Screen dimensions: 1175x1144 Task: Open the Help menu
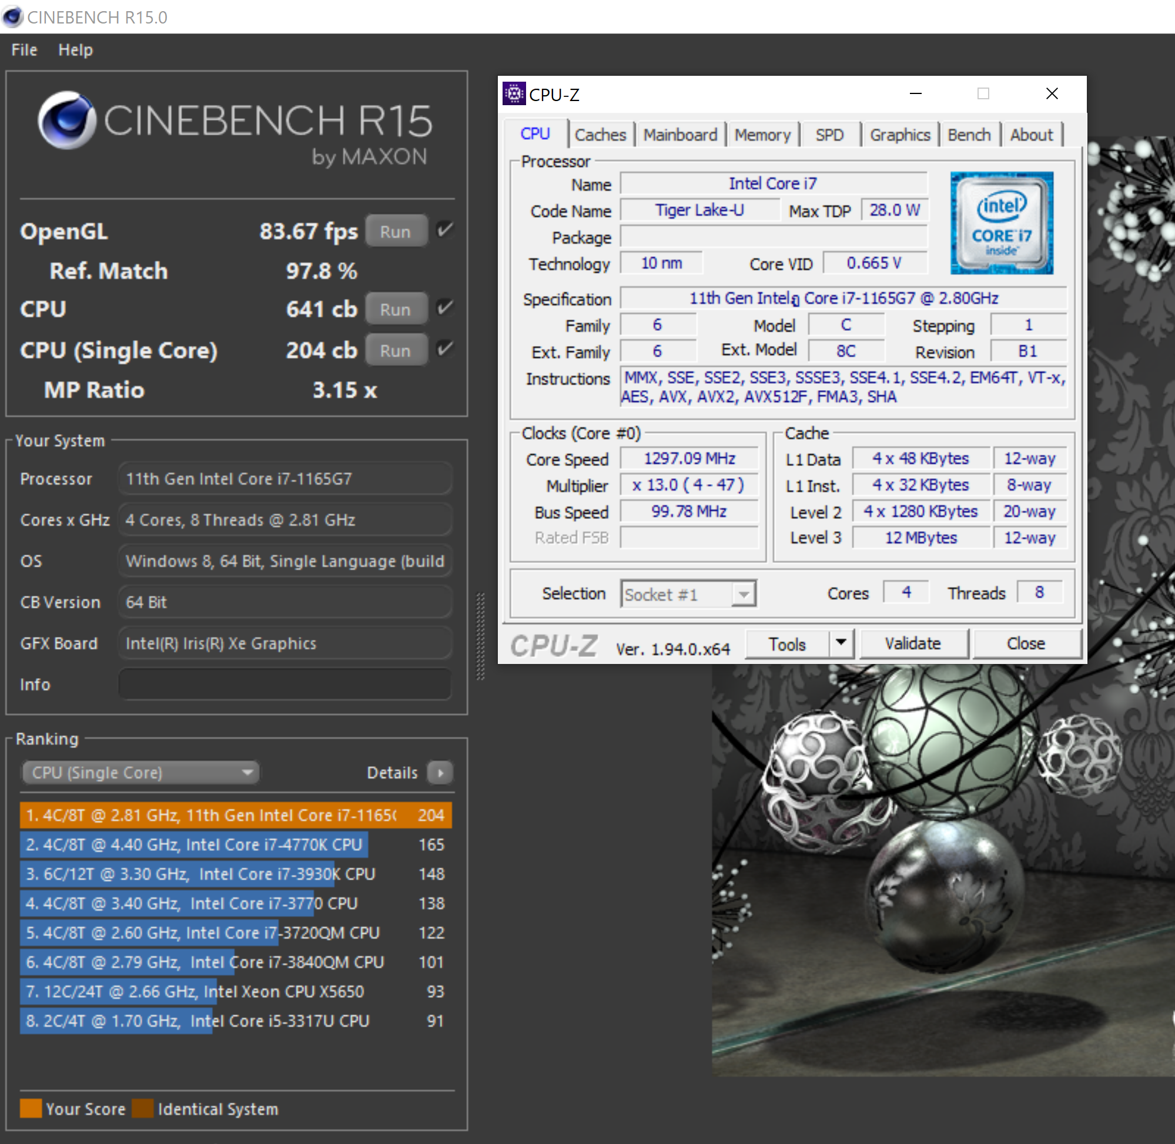pyautogui.click(x=76, y=50)
